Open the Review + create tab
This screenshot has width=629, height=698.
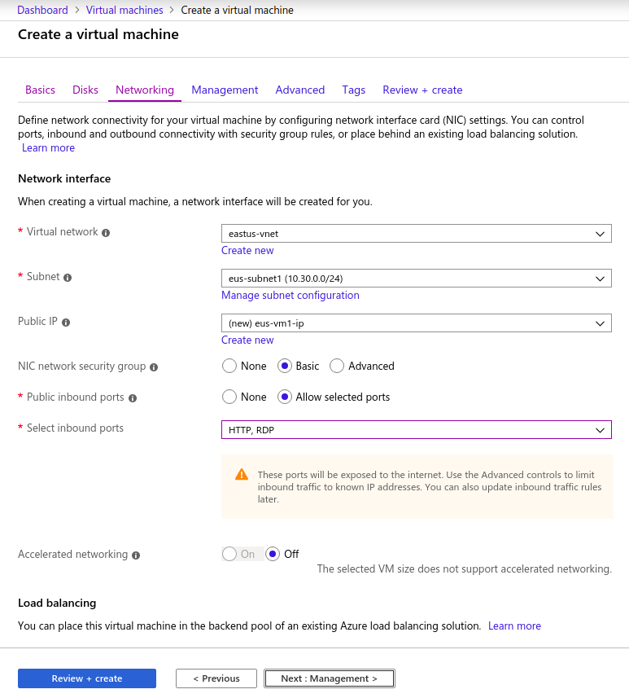pos(422,90)
